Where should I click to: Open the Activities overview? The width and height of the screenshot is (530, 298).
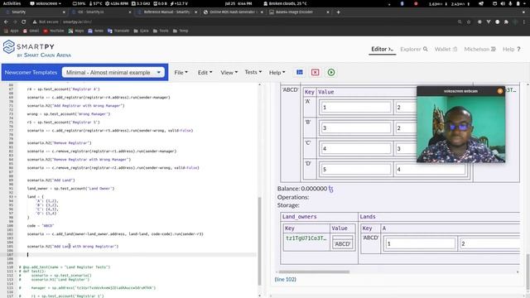click(12, 3)
